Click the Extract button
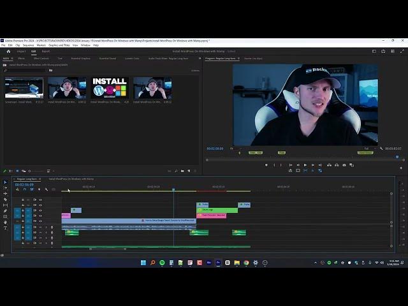This screenshot has height=306, width=408. (337, 165)
